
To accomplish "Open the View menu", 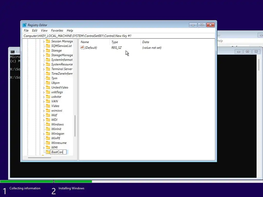I will pos(44,31).
